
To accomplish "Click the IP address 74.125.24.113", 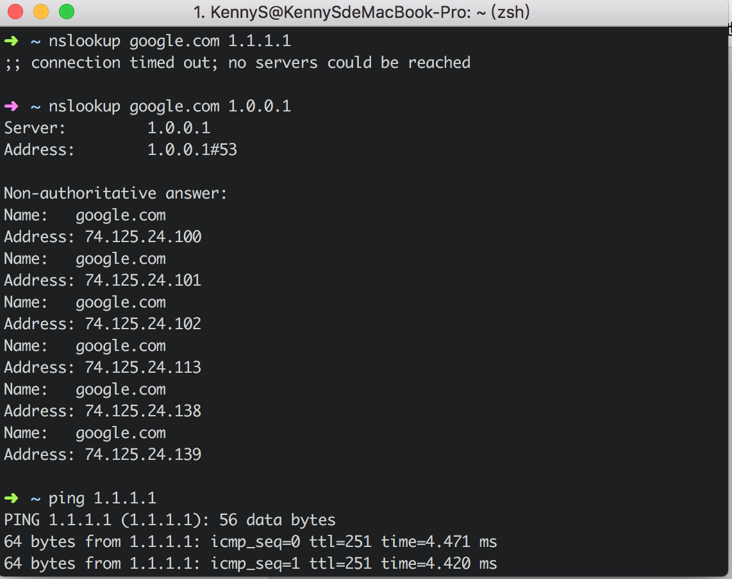I will point(143,368).
